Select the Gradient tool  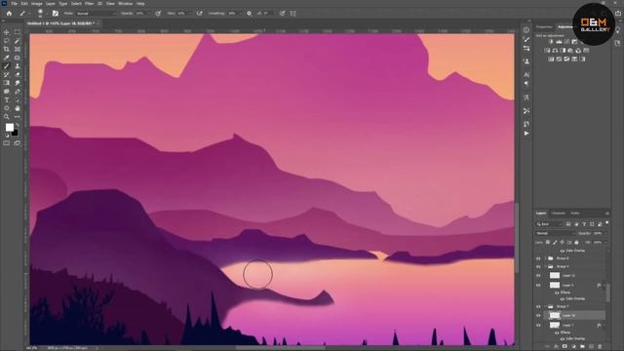[x=7, y=83]
